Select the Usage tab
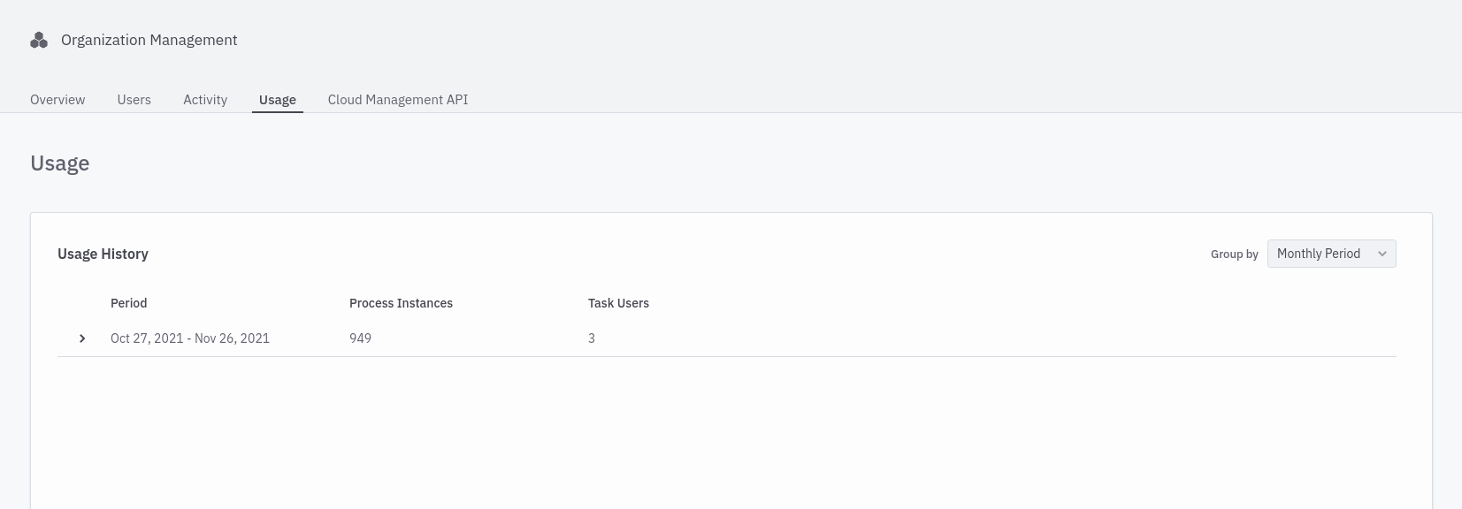The image size is (1462, 509). click(x=277, y=100)
